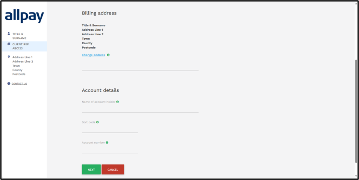Click the red Cancel button
Screen dimensions: 359x180
tap(113, 169)
